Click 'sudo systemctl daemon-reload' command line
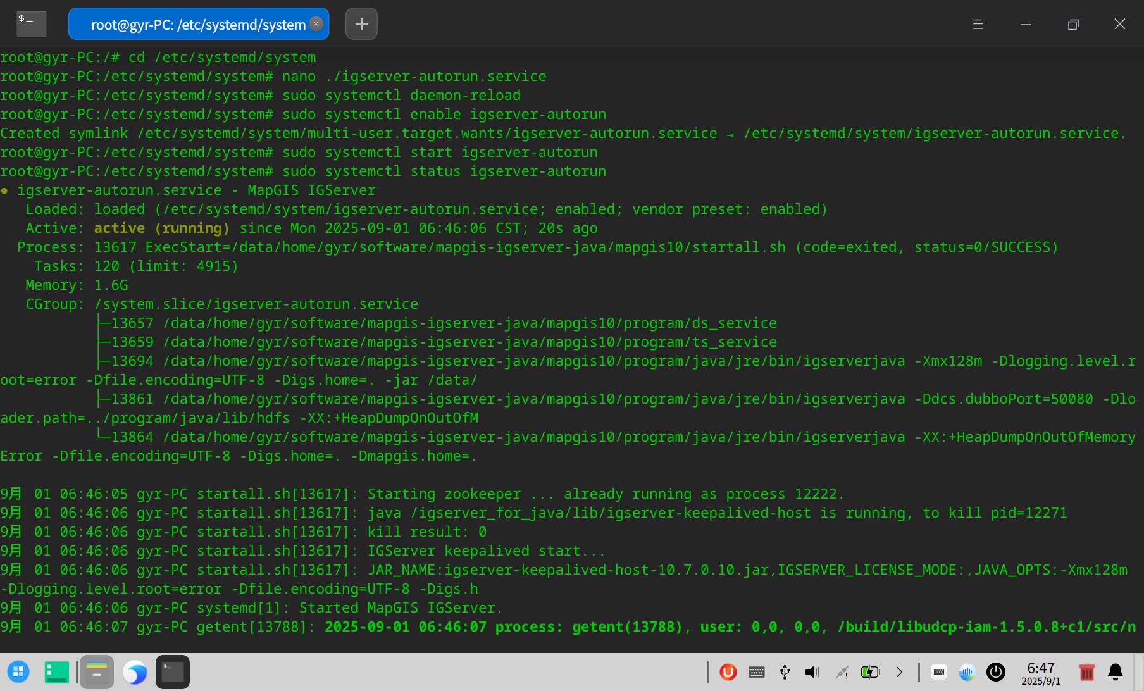Screen dimensions: 1144x691 tap(261, 95)
